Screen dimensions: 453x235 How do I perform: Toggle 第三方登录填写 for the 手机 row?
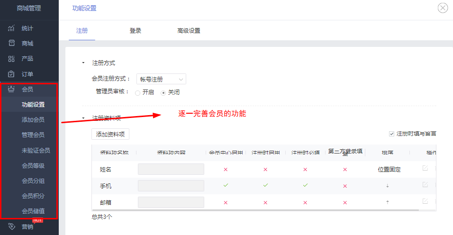(345, 186)
